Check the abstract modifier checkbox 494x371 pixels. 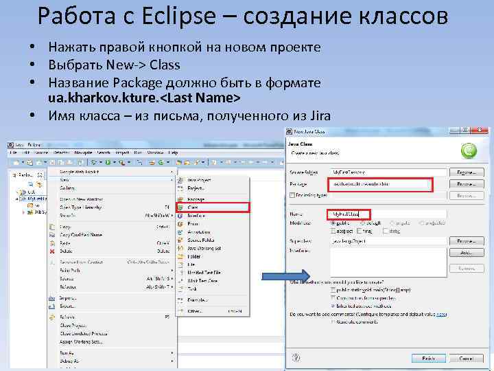333,232
